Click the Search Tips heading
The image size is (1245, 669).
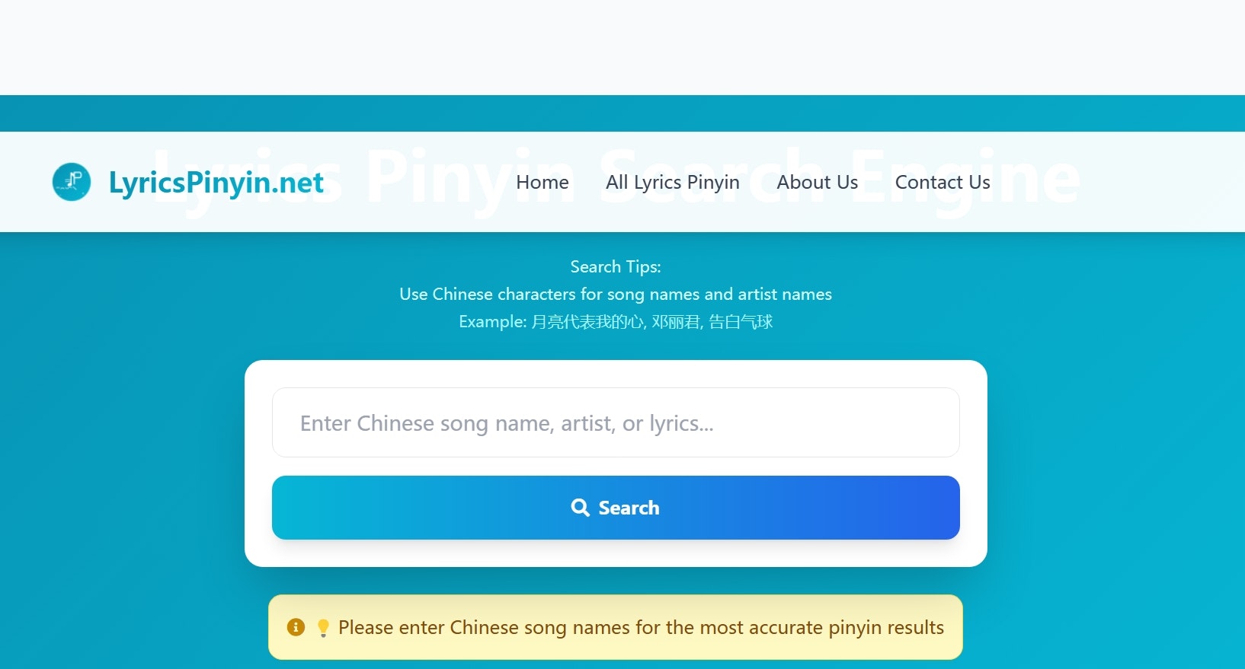click(x=615, y=266)
